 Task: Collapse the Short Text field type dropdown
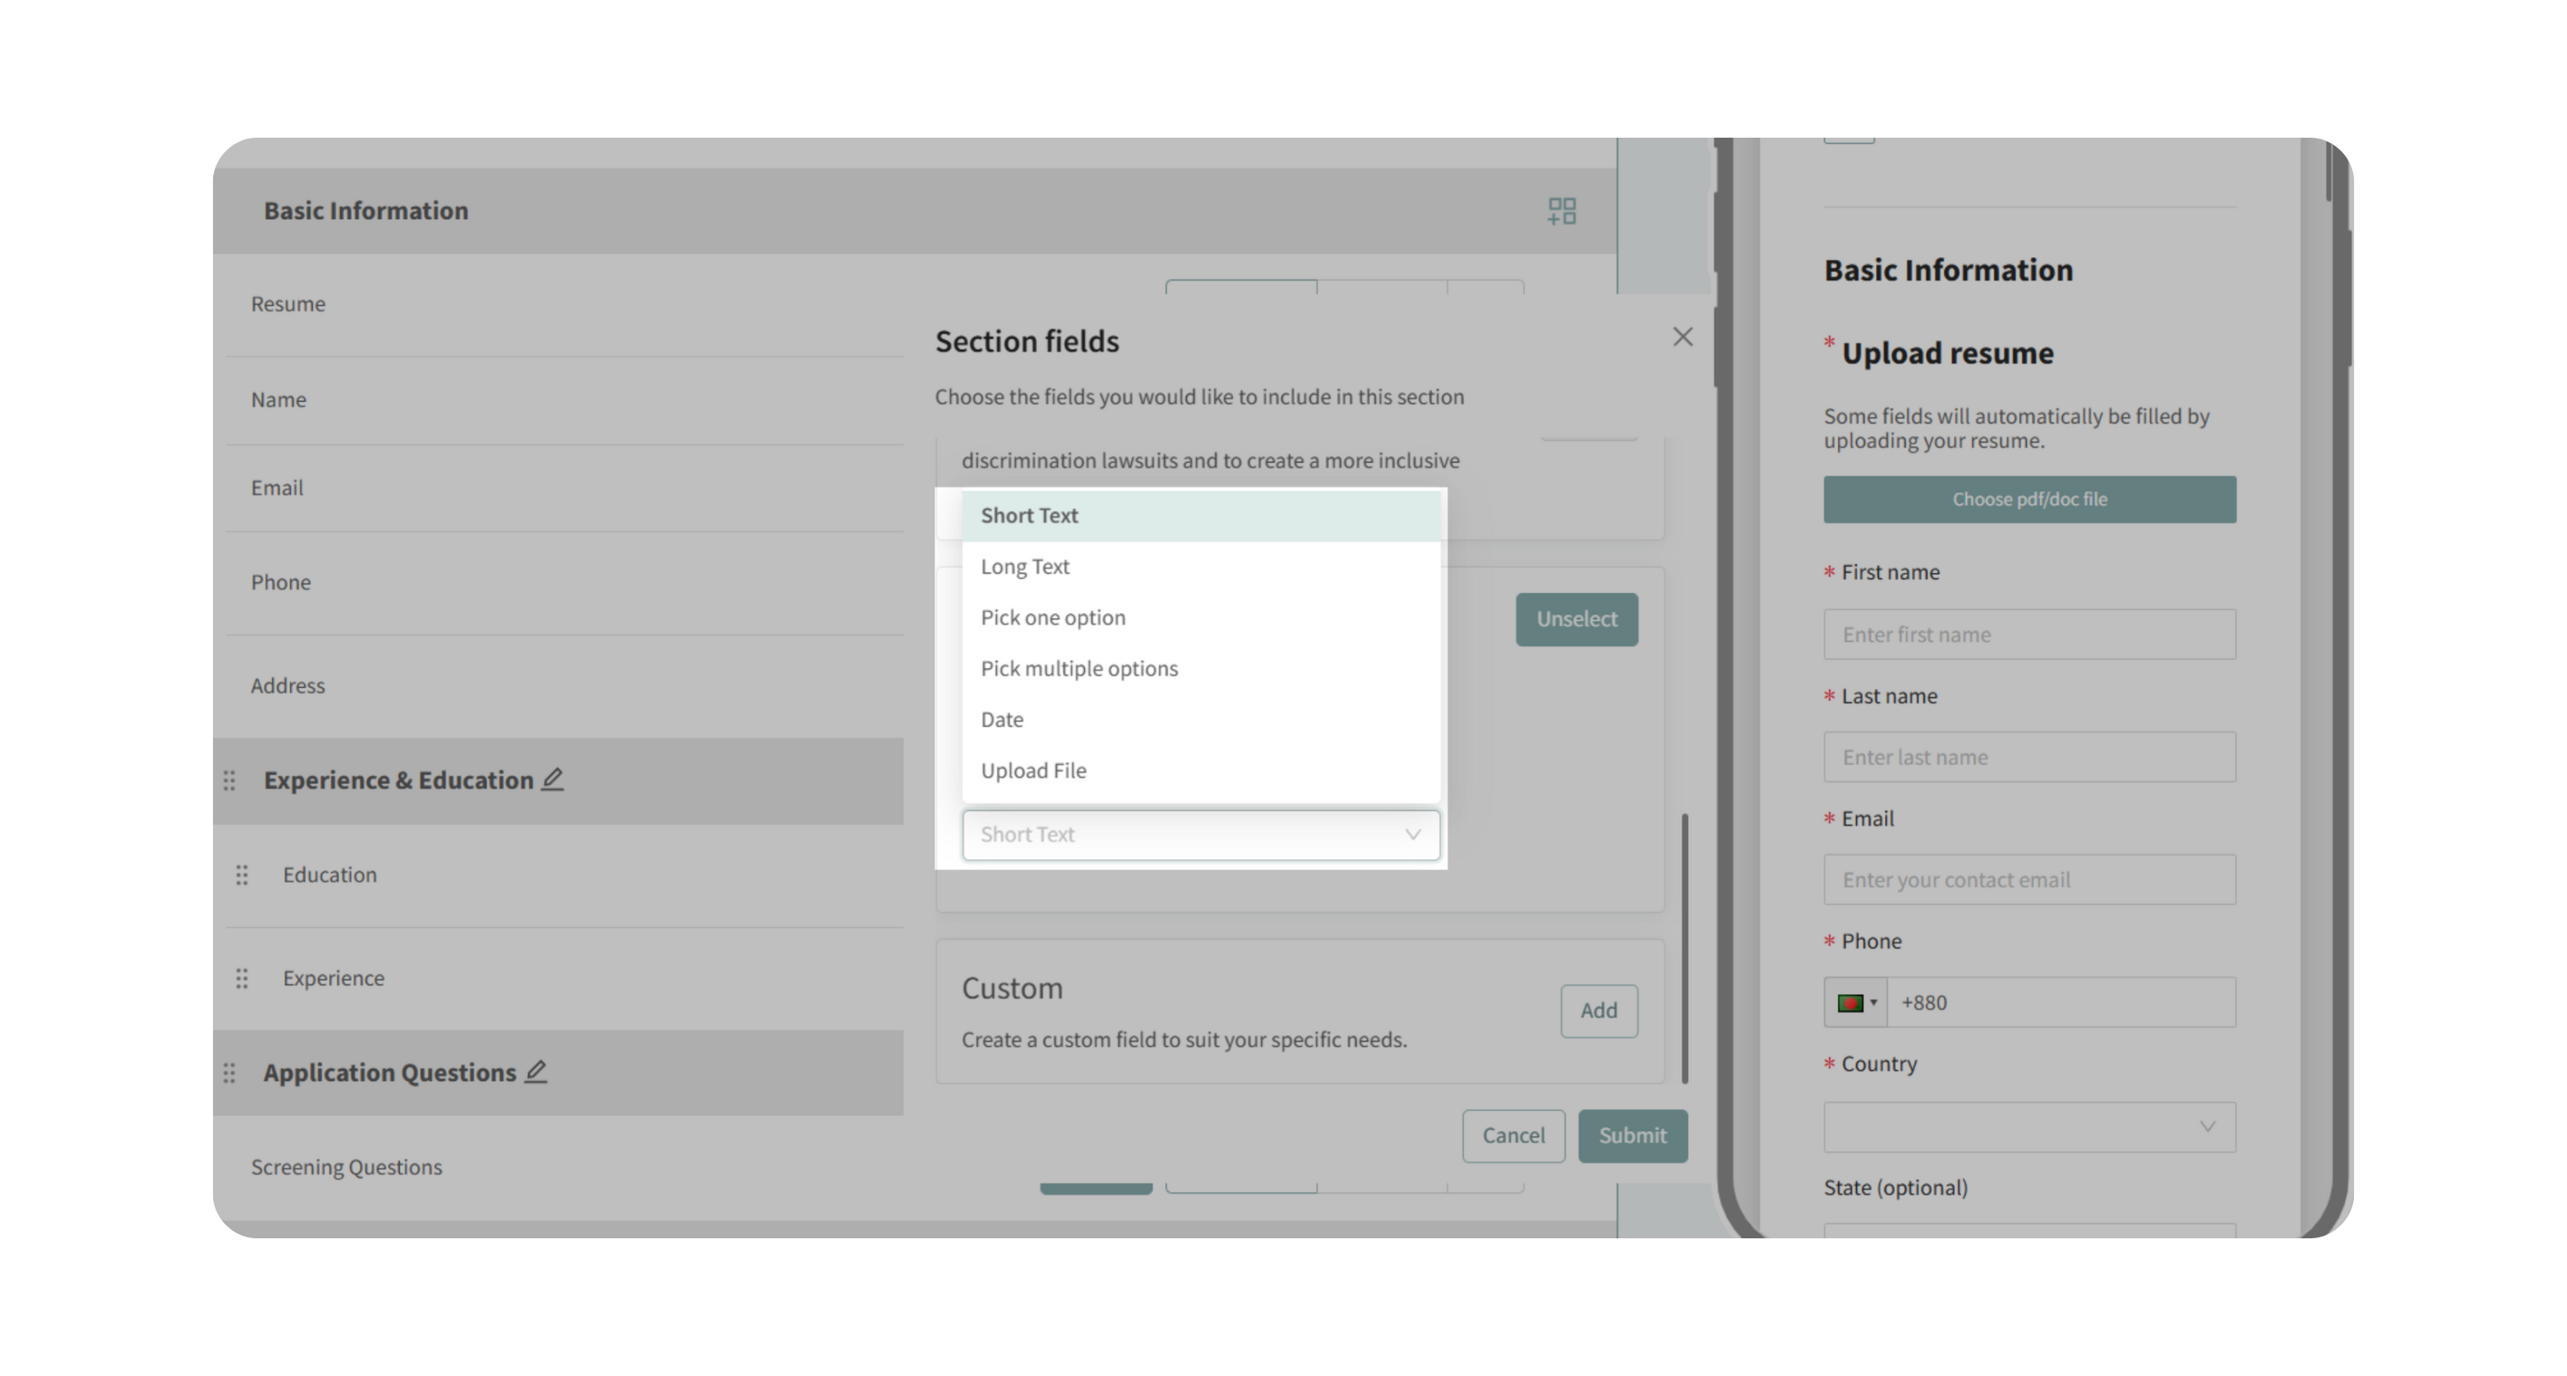(1200, 836)
